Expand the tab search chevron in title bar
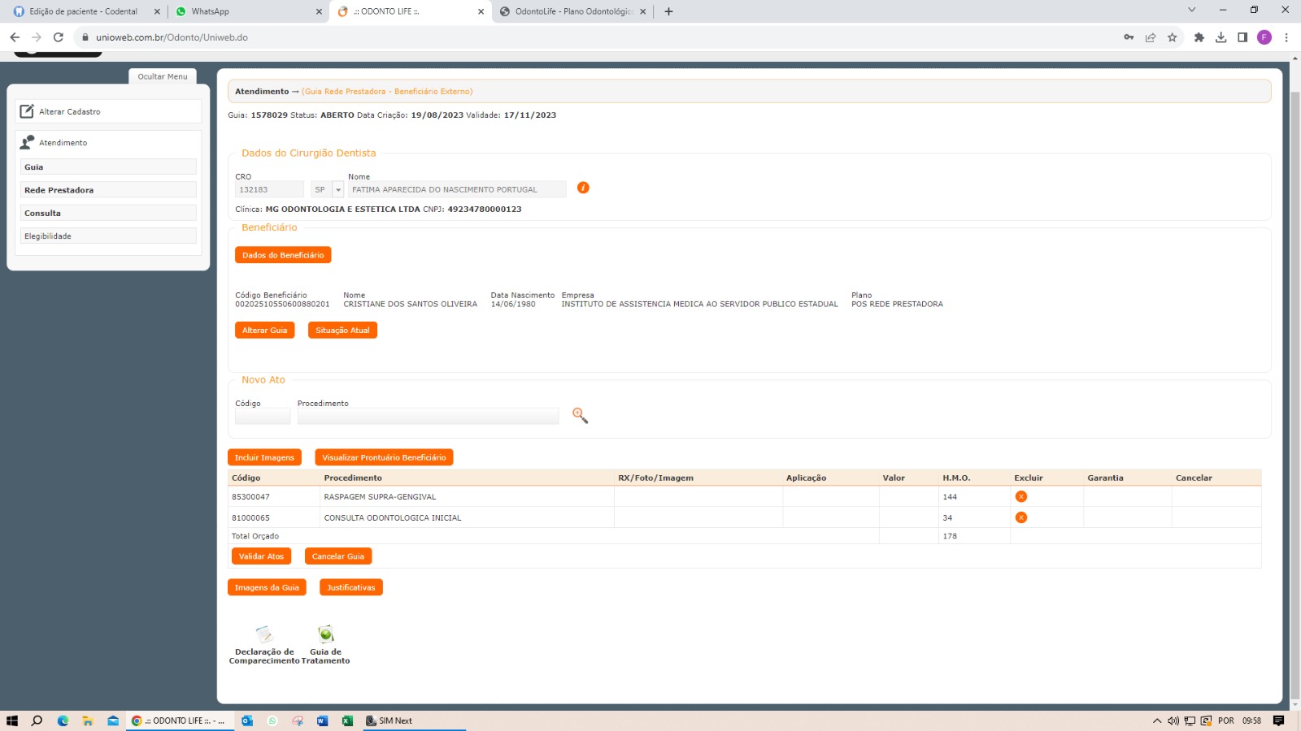The height and width of the screenshot is (731, 1301). 1191,10
